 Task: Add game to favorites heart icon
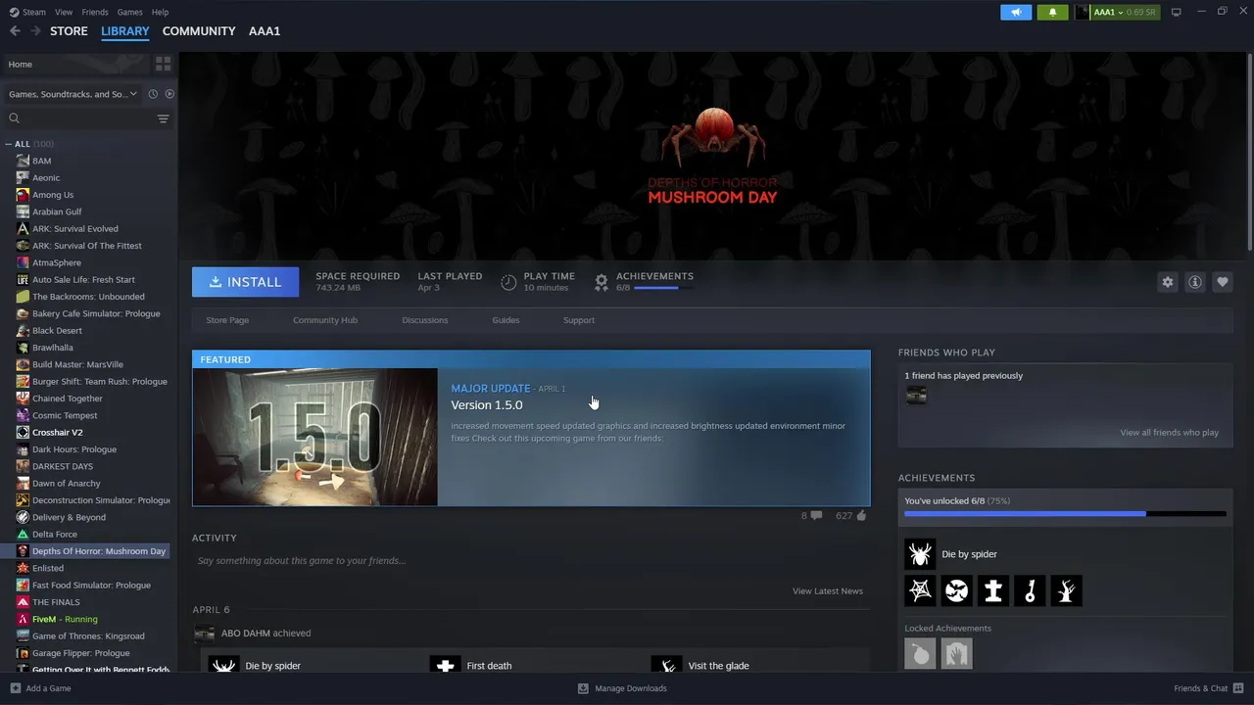tap(1223, 282)
